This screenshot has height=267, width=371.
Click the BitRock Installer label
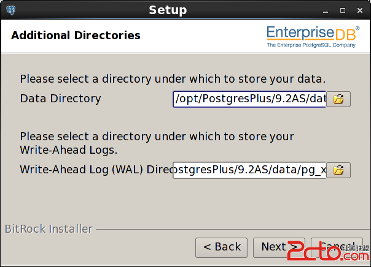pos(49,229)
